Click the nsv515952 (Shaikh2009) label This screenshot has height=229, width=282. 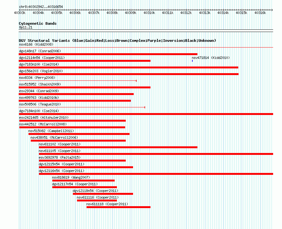tap(40, 84)
